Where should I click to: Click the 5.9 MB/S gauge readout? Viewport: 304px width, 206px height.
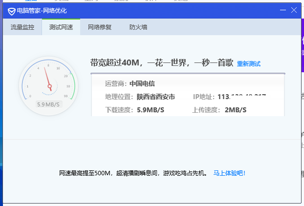point(48,104)
